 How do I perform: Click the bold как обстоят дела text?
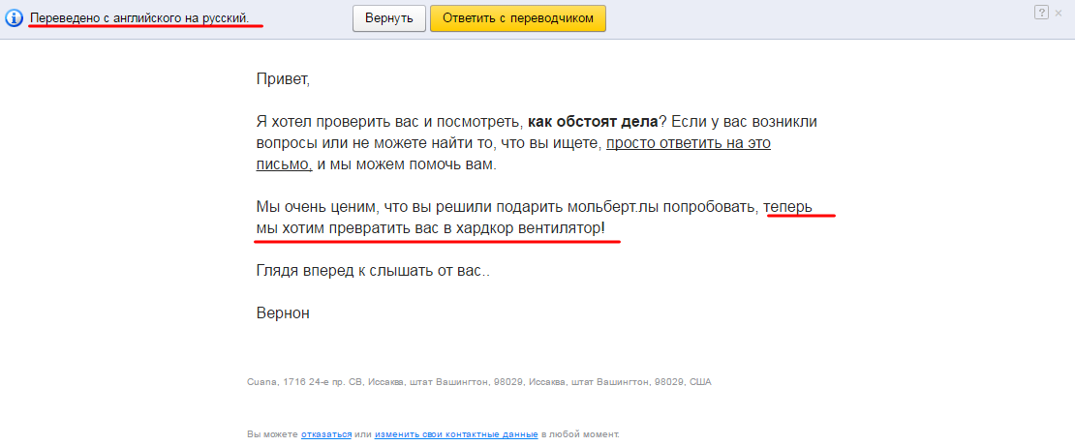pos(593,122)
